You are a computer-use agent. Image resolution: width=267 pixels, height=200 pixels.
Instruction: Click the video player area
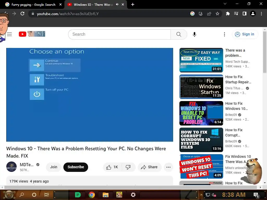(x=90, y=95)
